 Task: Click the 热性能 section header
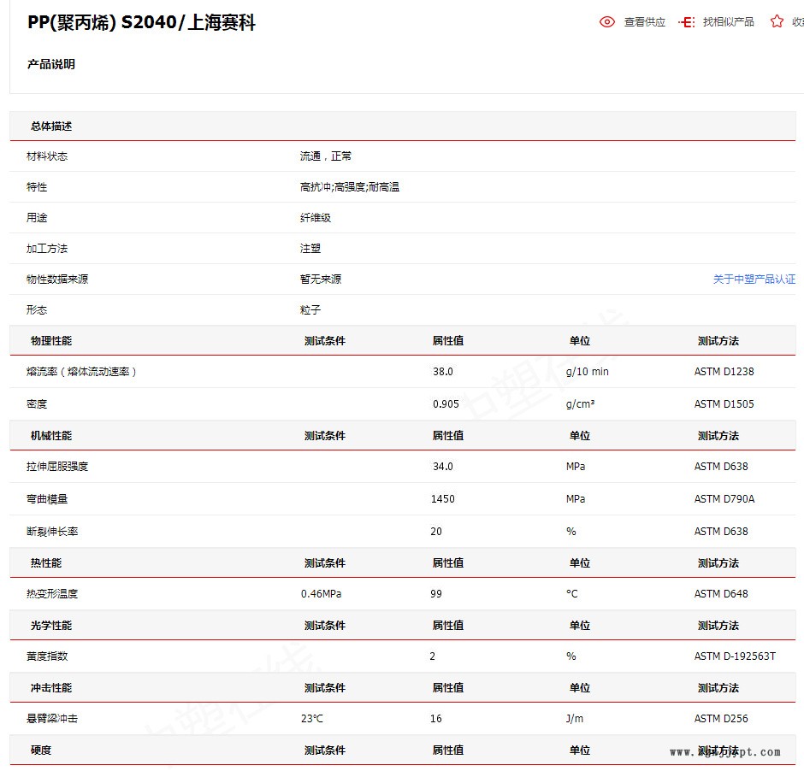coord(46,563)
